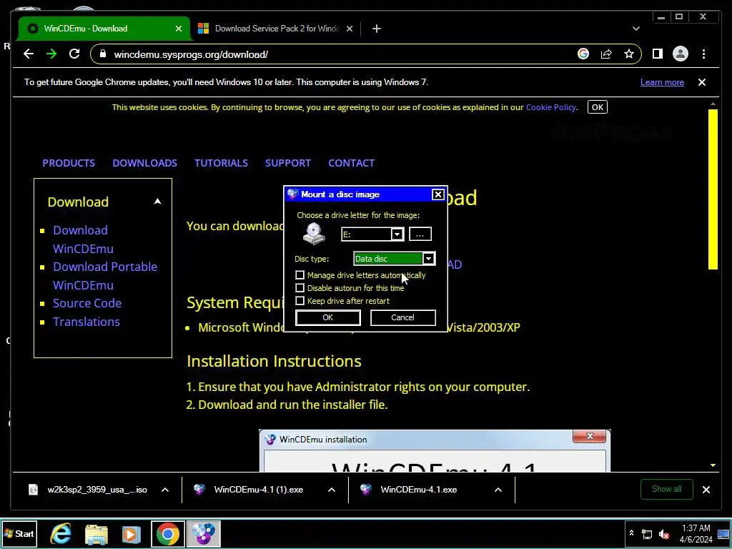Enable Keep drive after restart
The image size is (732, 549).
coord(300,301)
